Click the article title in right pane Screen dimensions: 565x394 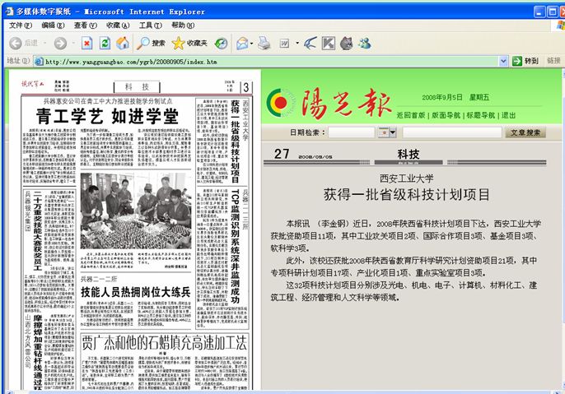[407, 195]
